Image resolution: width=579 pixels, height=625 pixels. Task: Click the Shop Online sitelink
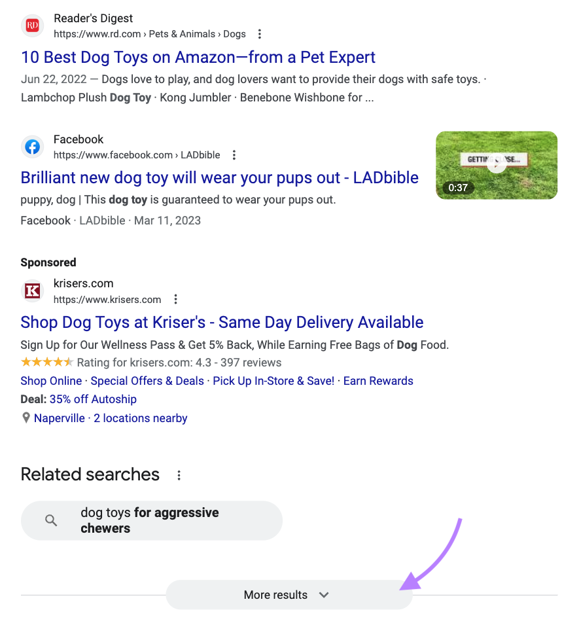coord(51,380)
